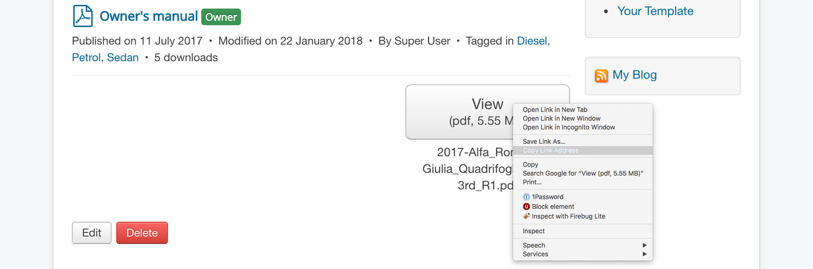This screenshot has width=813, height=269.
Task: Click the 1Password icon in context menu
Action: (x=527, y=197)
